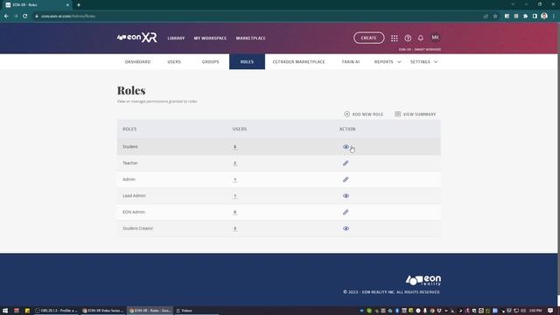Open the help question mark icon
The width and height of the screenshot is (560, 315).
408,38
